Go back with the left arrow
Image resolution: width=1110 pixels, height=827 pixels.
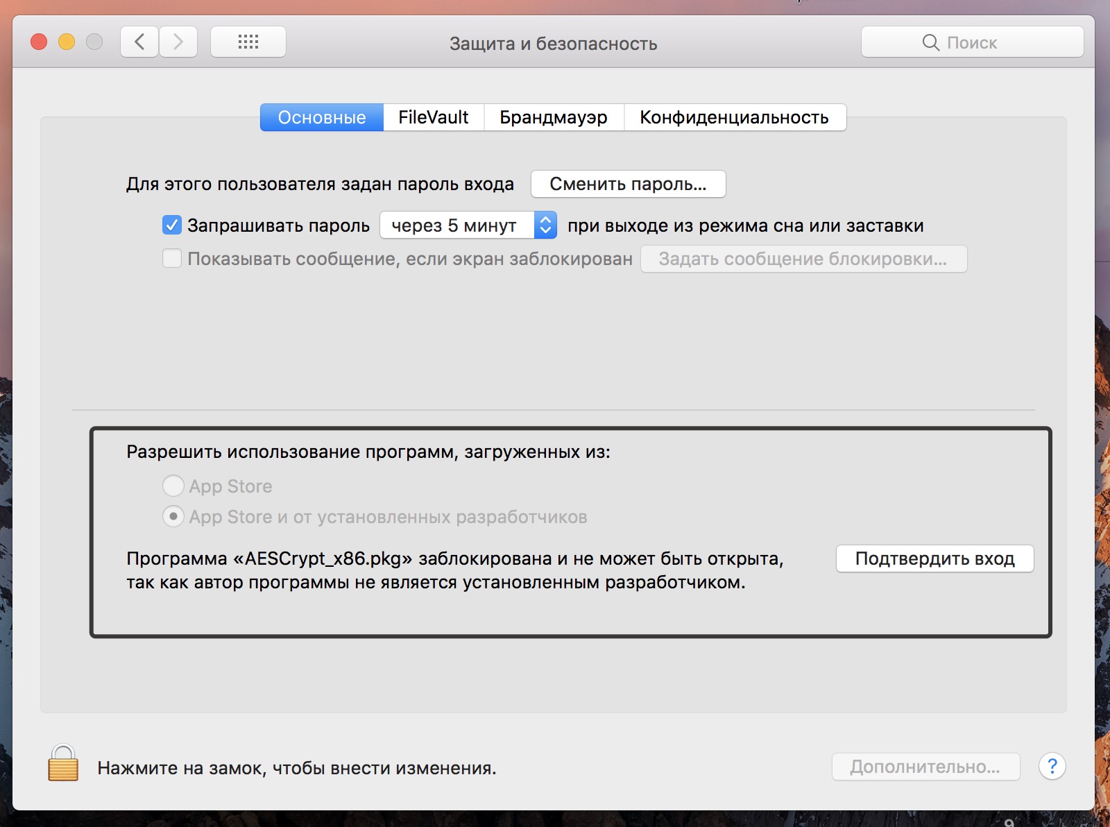click(x=139, y=42)
